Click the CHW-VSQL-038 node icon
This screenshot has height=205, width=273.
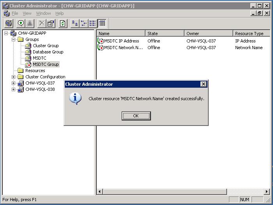[x=21, y=90]
